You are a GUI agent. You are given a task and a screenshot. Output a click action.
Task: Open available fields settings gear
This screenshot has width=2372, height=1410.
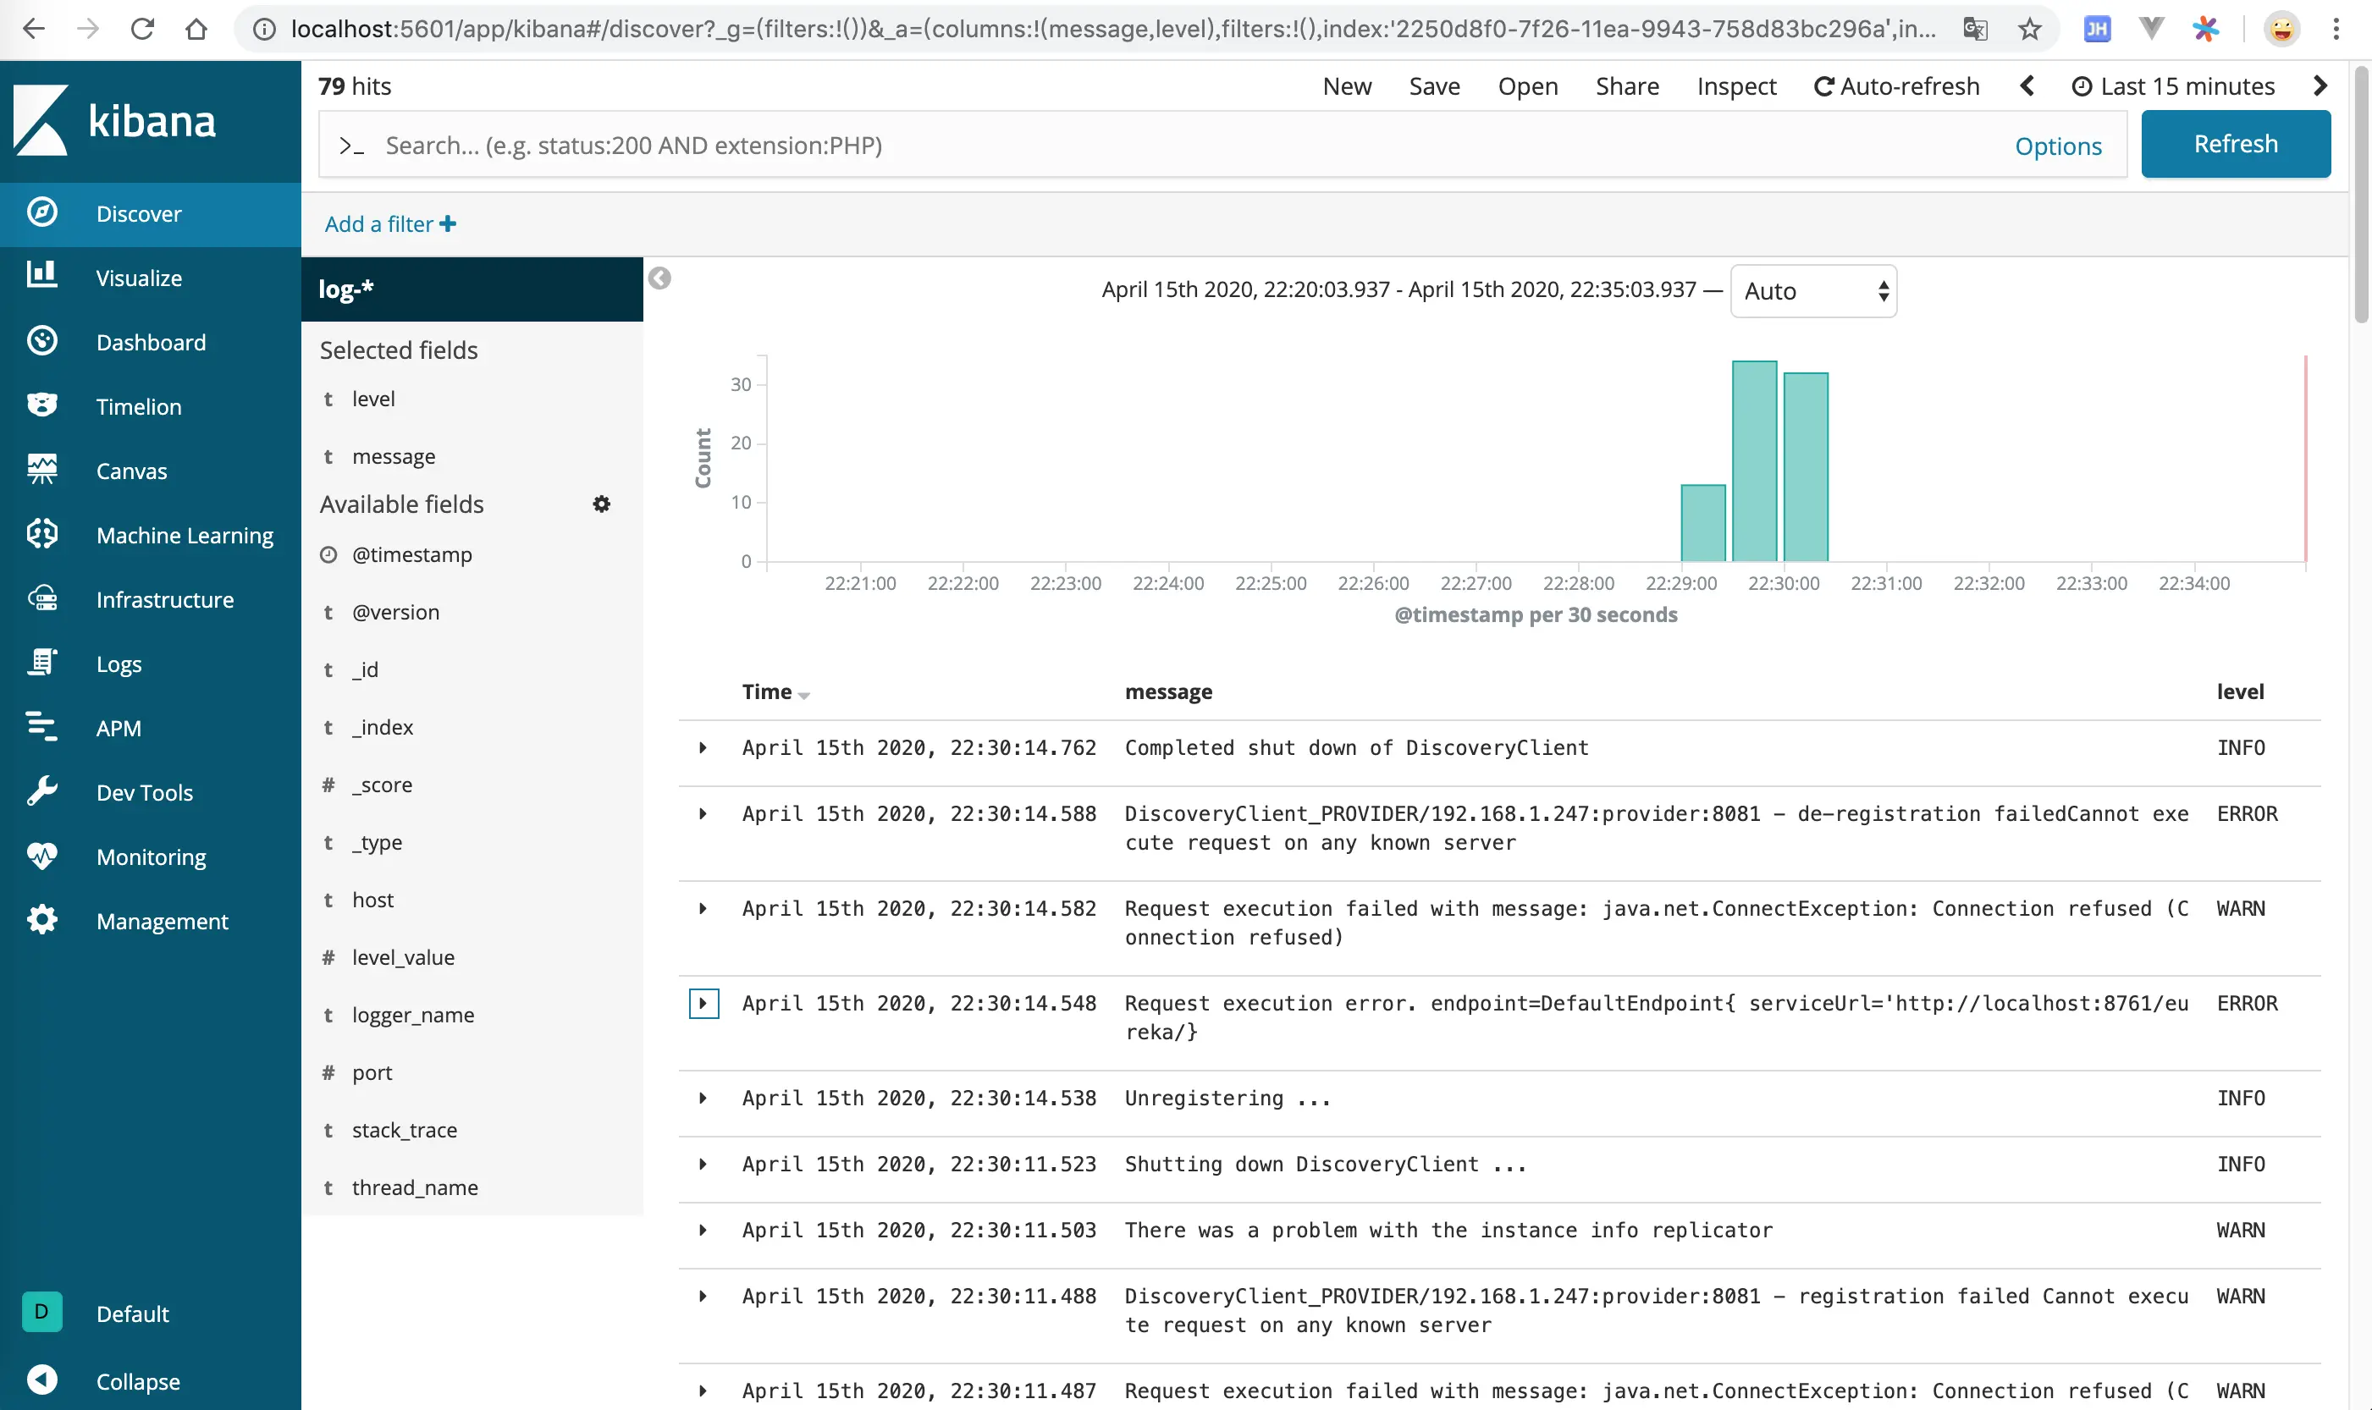pyautogui.click(x=602, y=504)
